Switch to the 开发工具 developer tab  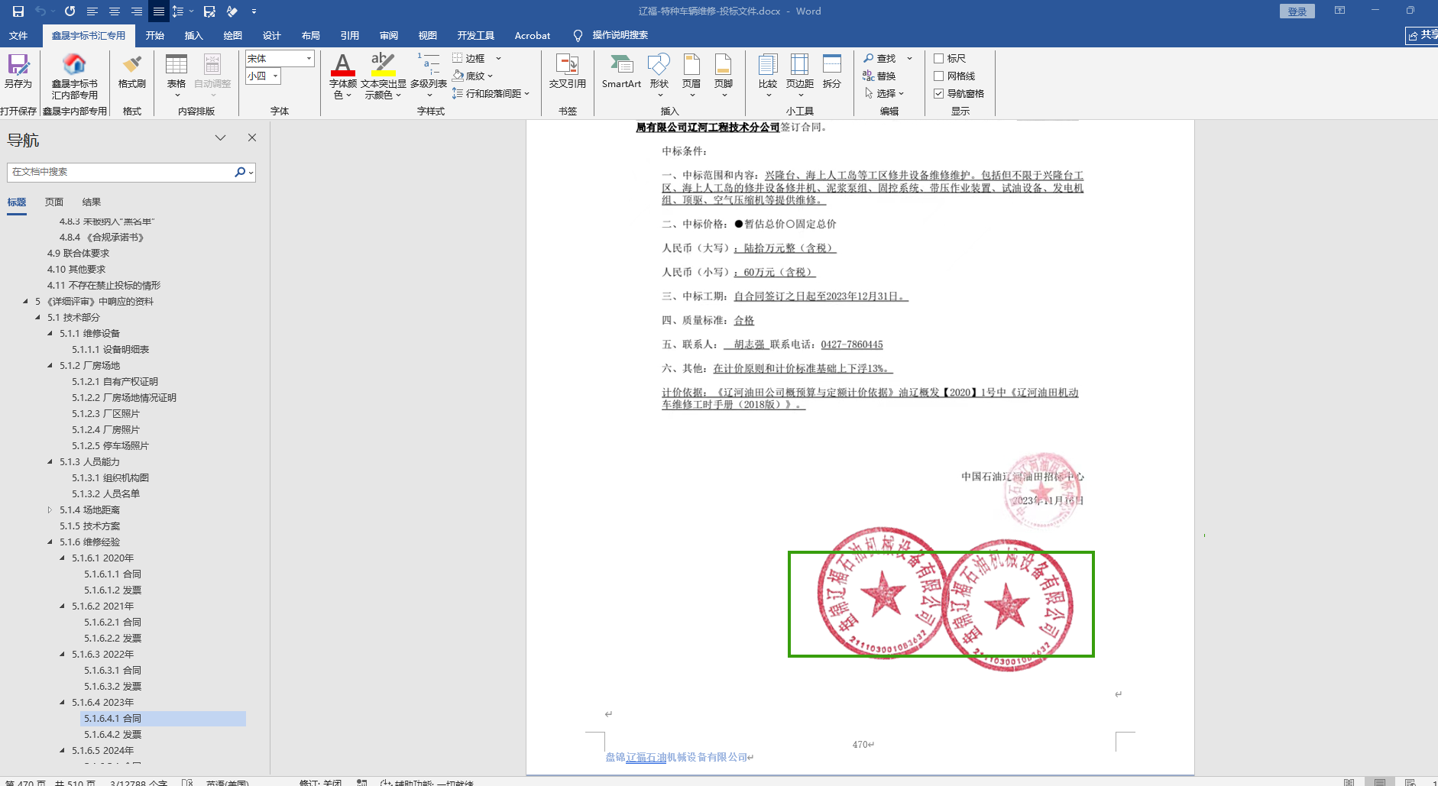coord(476,35)
